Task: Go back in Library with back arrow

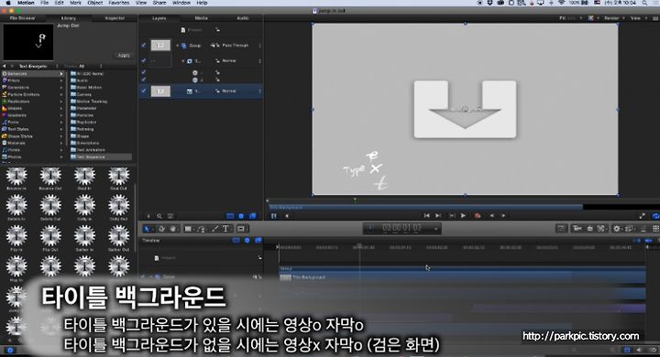Action: (5, 67)
